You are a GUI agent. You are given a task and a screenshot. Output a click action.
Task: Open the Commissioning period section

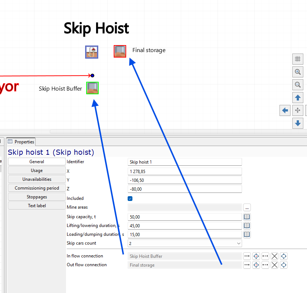click(37, 188)
